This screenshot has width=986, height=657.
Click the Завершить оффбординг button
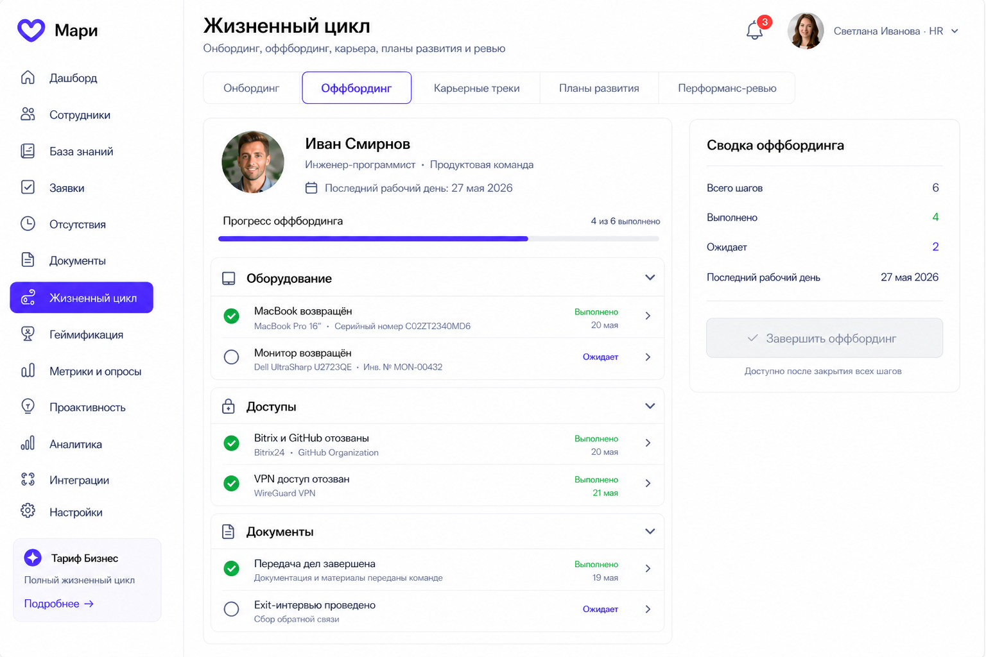click(x=824, y=338)
